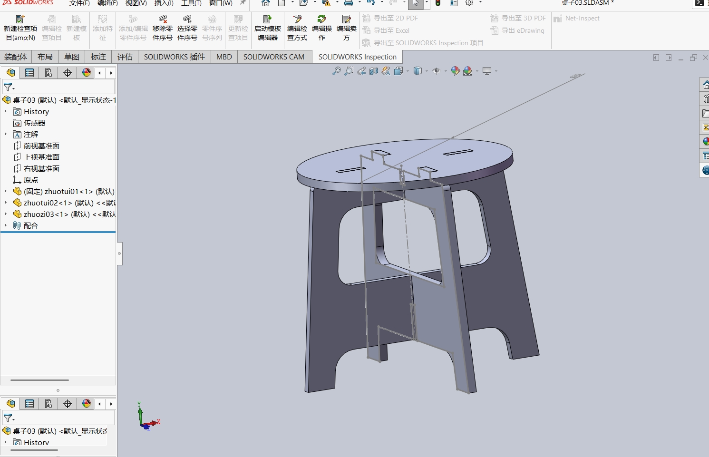Viewport: 709px width, 457px height.
Task: Click the Rebuild traffic light icon
Action: click(x=438, y=3)
